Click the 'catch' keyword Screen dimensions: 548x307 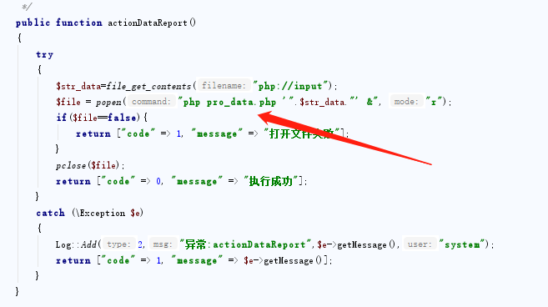tap(50, 213)
